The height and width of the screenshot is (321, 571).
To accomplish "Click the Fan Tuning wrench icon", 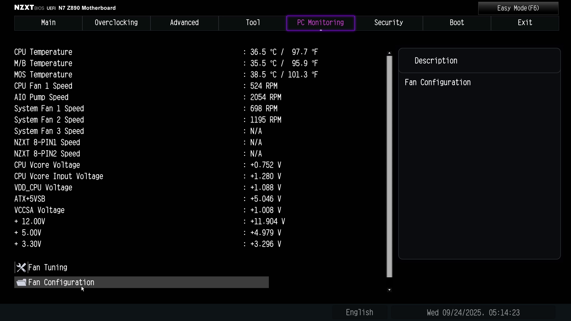I will point(21,267).
